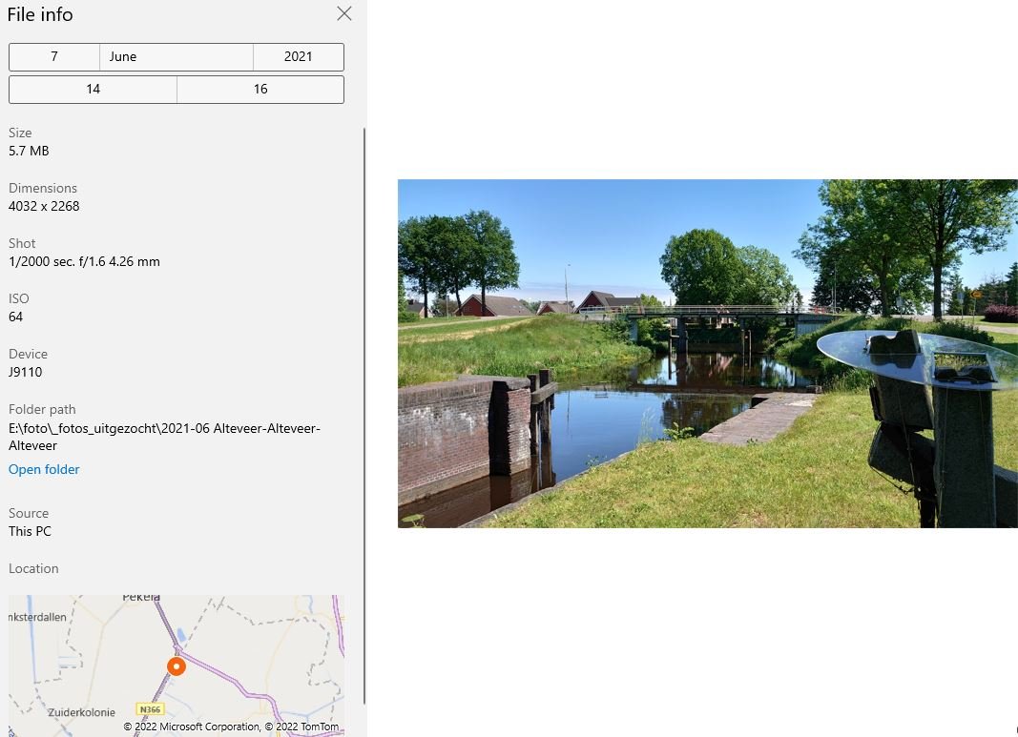Click the shot details 1/2000 sec. text

pyautogui.click(x=84, y=261)
